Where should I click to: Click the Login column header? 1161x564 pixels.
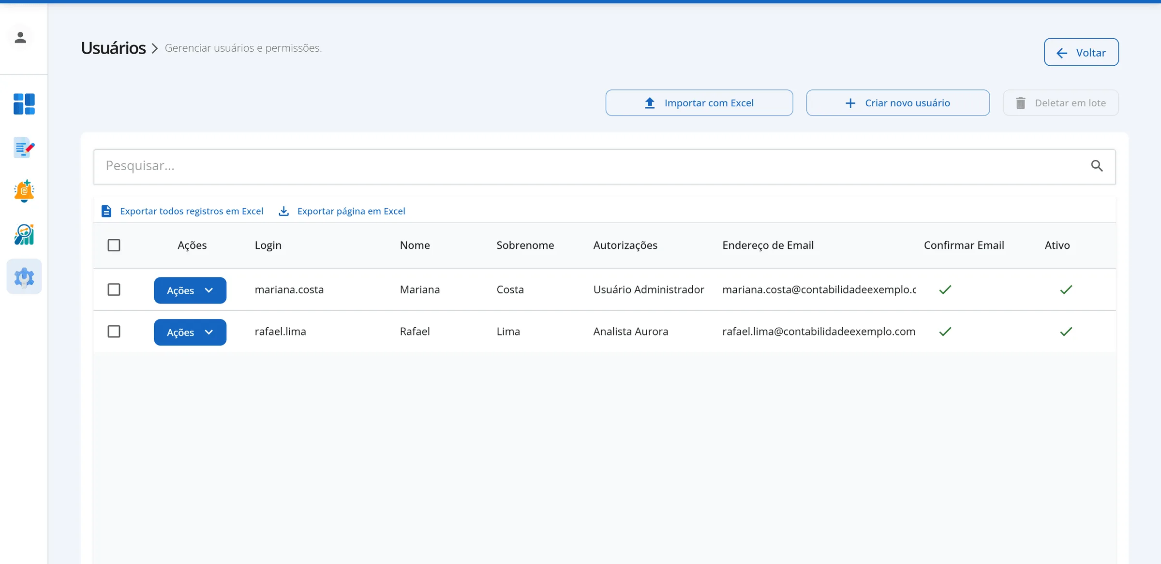[268, 246]
